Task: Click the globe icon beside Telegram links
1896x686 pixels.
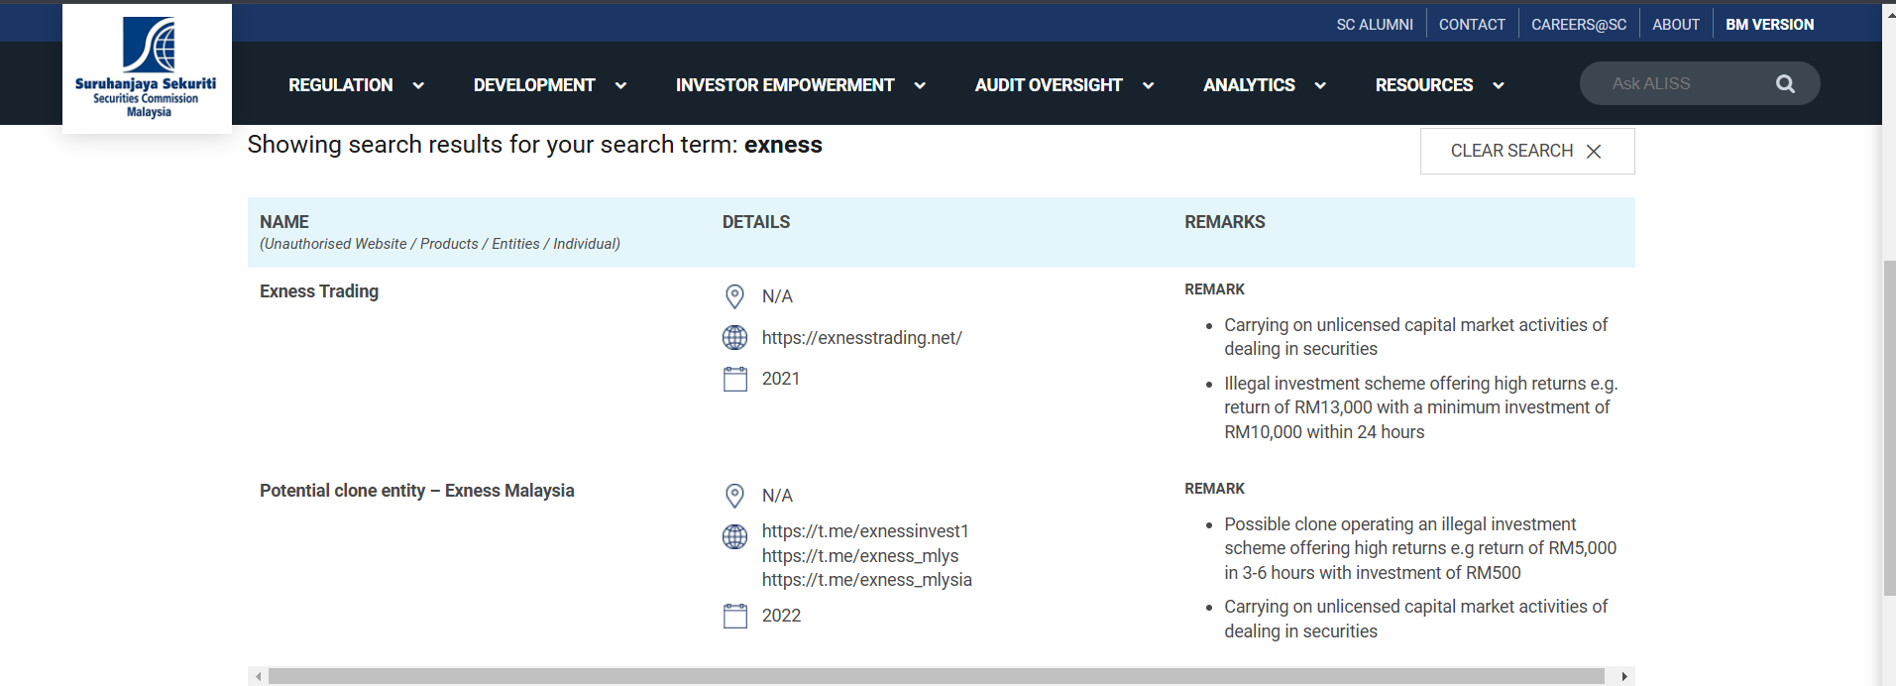Action: pyautogui.click(x=734, y=536)
